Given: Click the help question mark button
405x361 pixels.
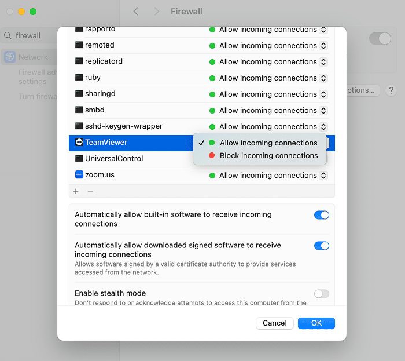Looking at the screenshot, I should [391, 90].
